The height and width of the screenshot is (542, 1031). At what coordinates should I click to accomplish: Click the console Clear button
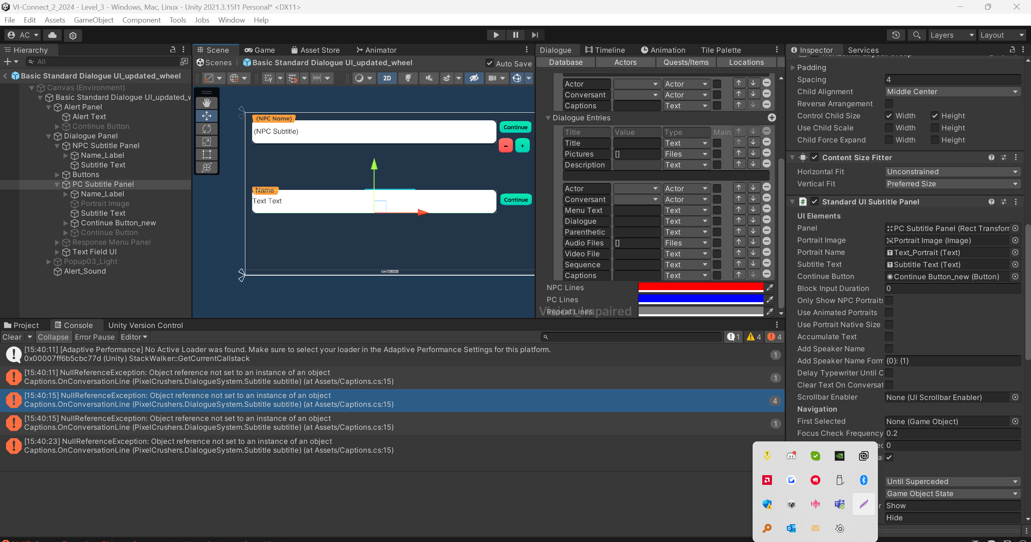[12, 337]
